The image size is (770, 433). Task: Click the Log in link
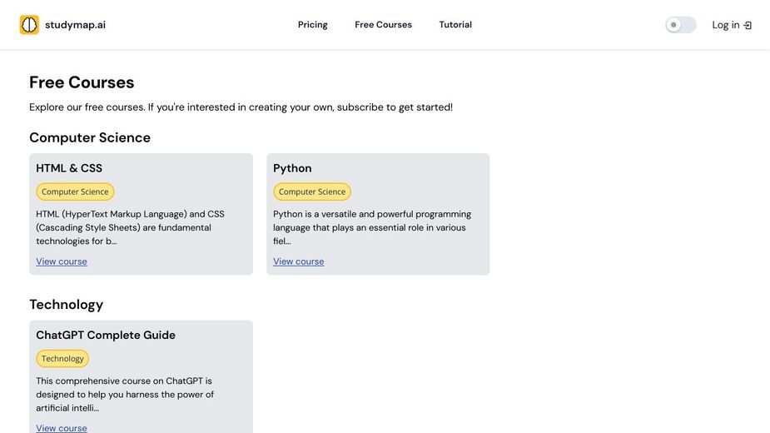coord(732,25)
